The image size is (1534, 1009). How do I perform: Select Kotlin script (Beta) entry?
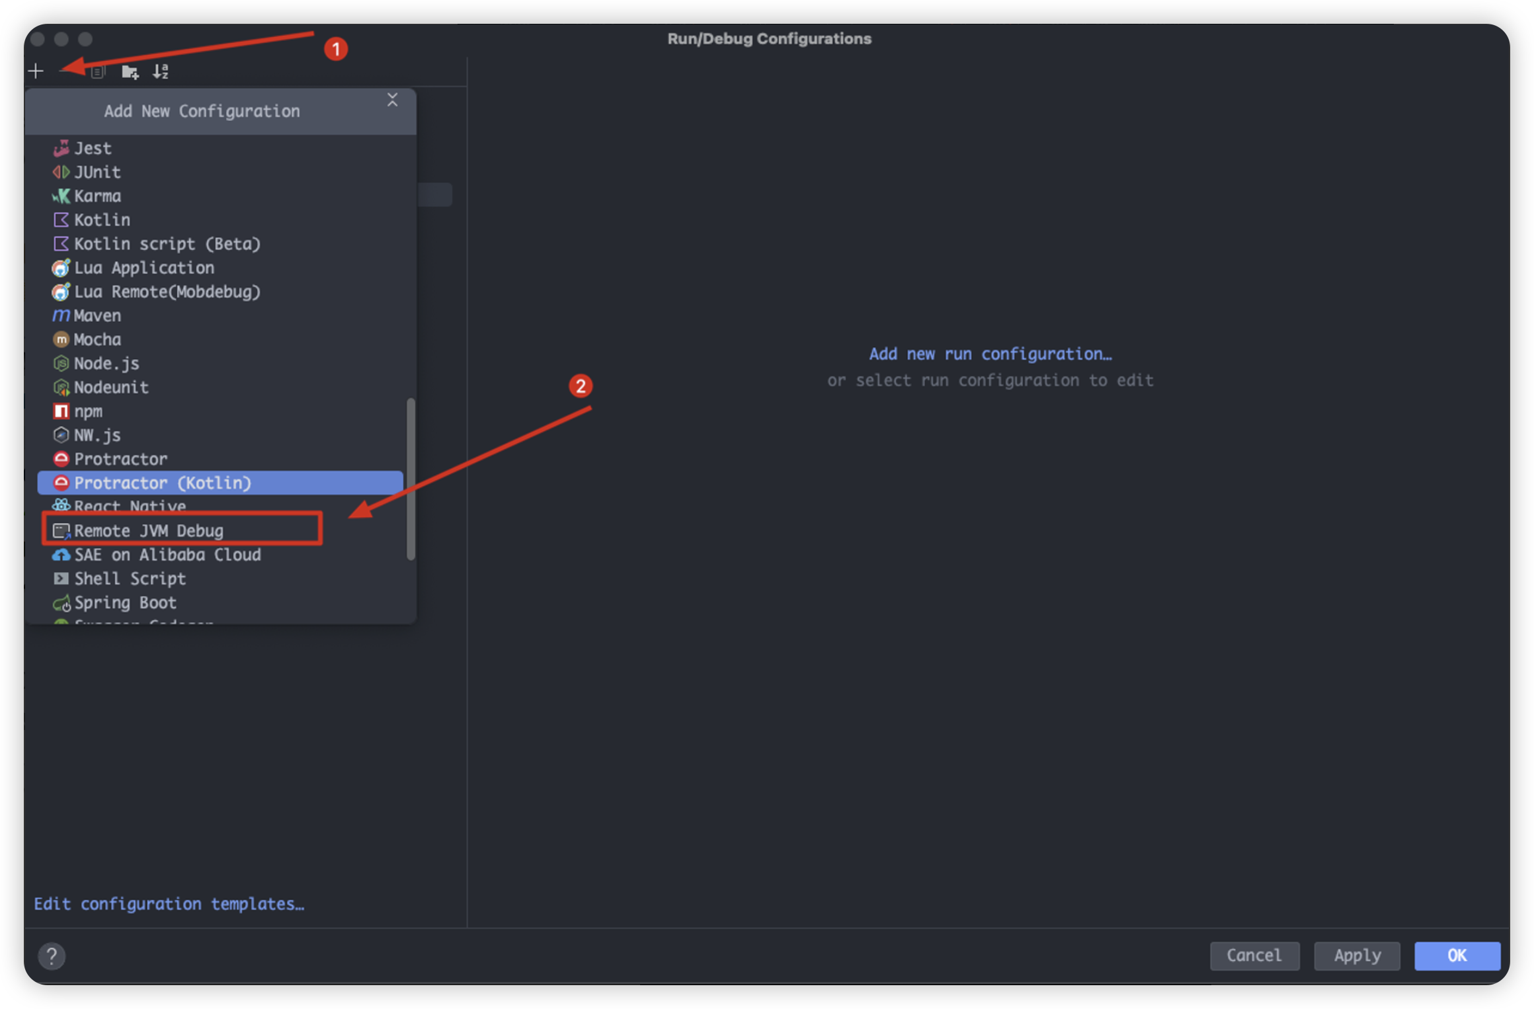pyautogui.click(x=167, y=244)
